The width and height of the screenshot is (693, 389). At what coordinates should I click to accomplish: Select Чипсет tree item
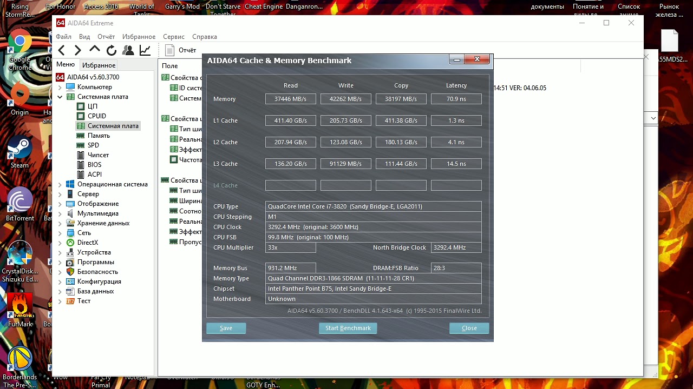[x=98, y=155]
